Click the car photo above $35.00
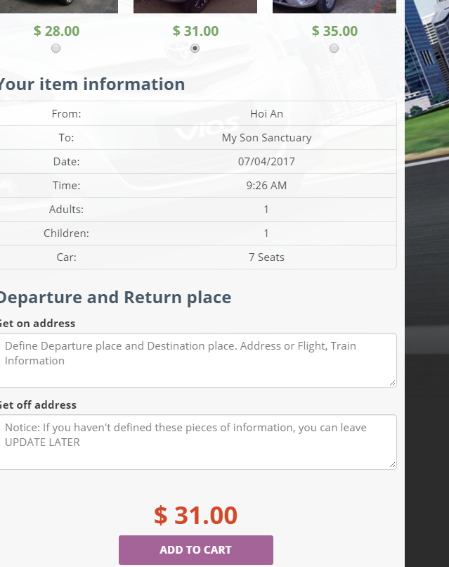Image resolution: width=449 pixels, height=567 pixels. pos(334,6)
